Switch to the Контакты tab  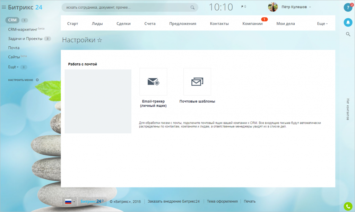(219, 23)
